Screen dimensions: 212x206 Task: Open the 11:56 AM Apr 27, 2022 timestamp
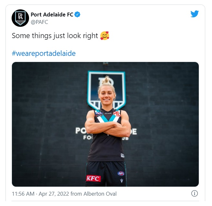tap(40, 194)
